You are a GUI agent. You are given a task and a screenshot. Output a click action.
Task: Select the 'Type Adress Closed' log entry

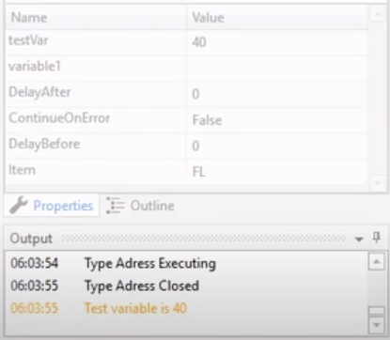(142, 286)
